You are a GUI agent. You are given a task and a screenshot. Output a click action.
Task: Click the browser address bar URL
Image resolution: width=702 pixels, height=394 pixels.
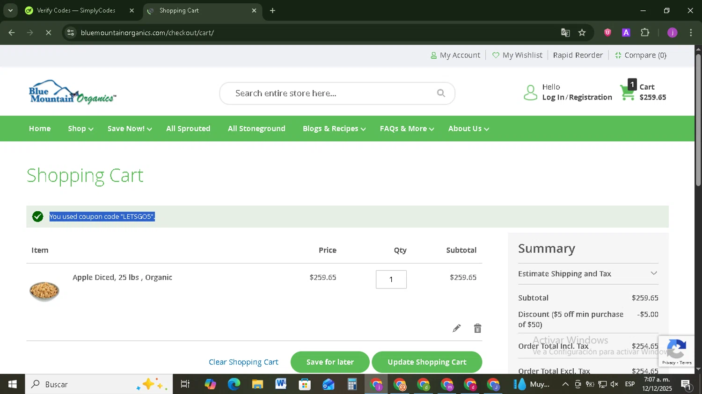(147, 33)
